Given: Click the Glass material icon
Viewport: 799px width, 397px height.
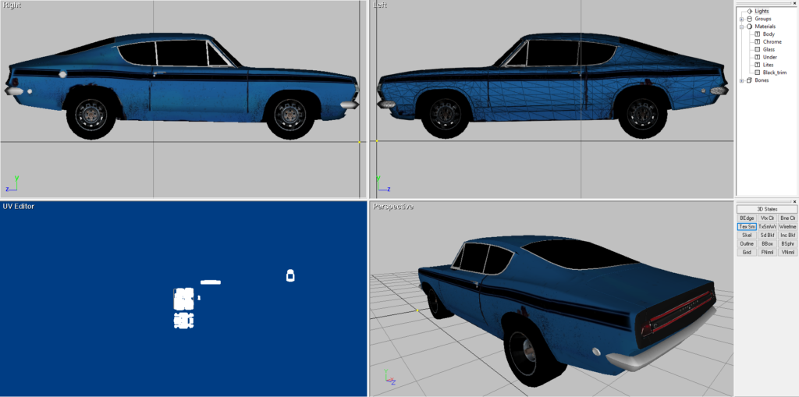Looking at the screenshot, I should tap(757, 49).
